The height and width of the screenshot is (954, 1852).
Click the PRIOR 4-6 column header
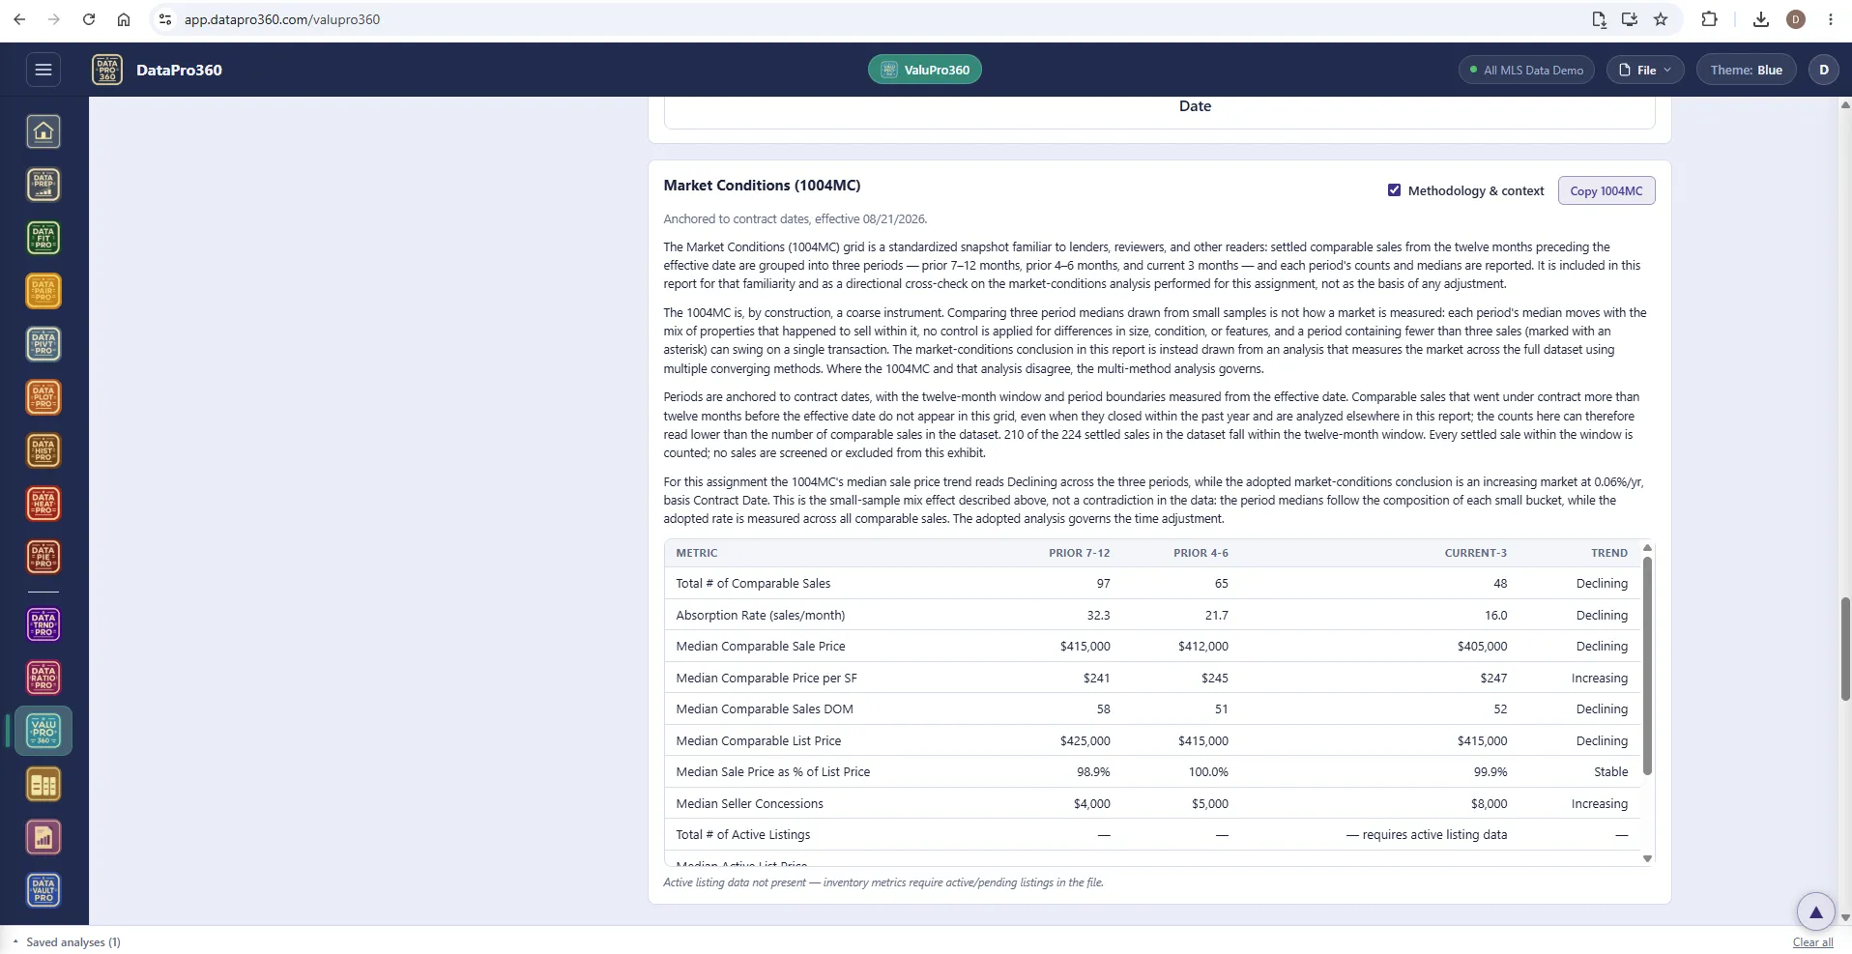pos(1201,553)
